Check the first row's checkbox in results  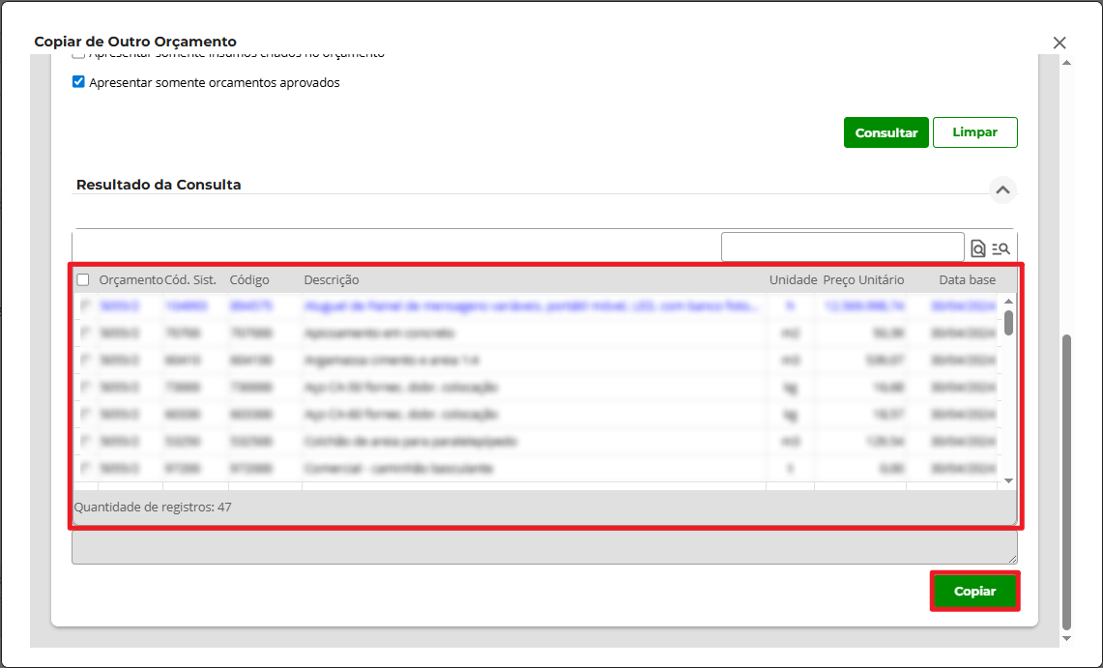pos(83,306)
